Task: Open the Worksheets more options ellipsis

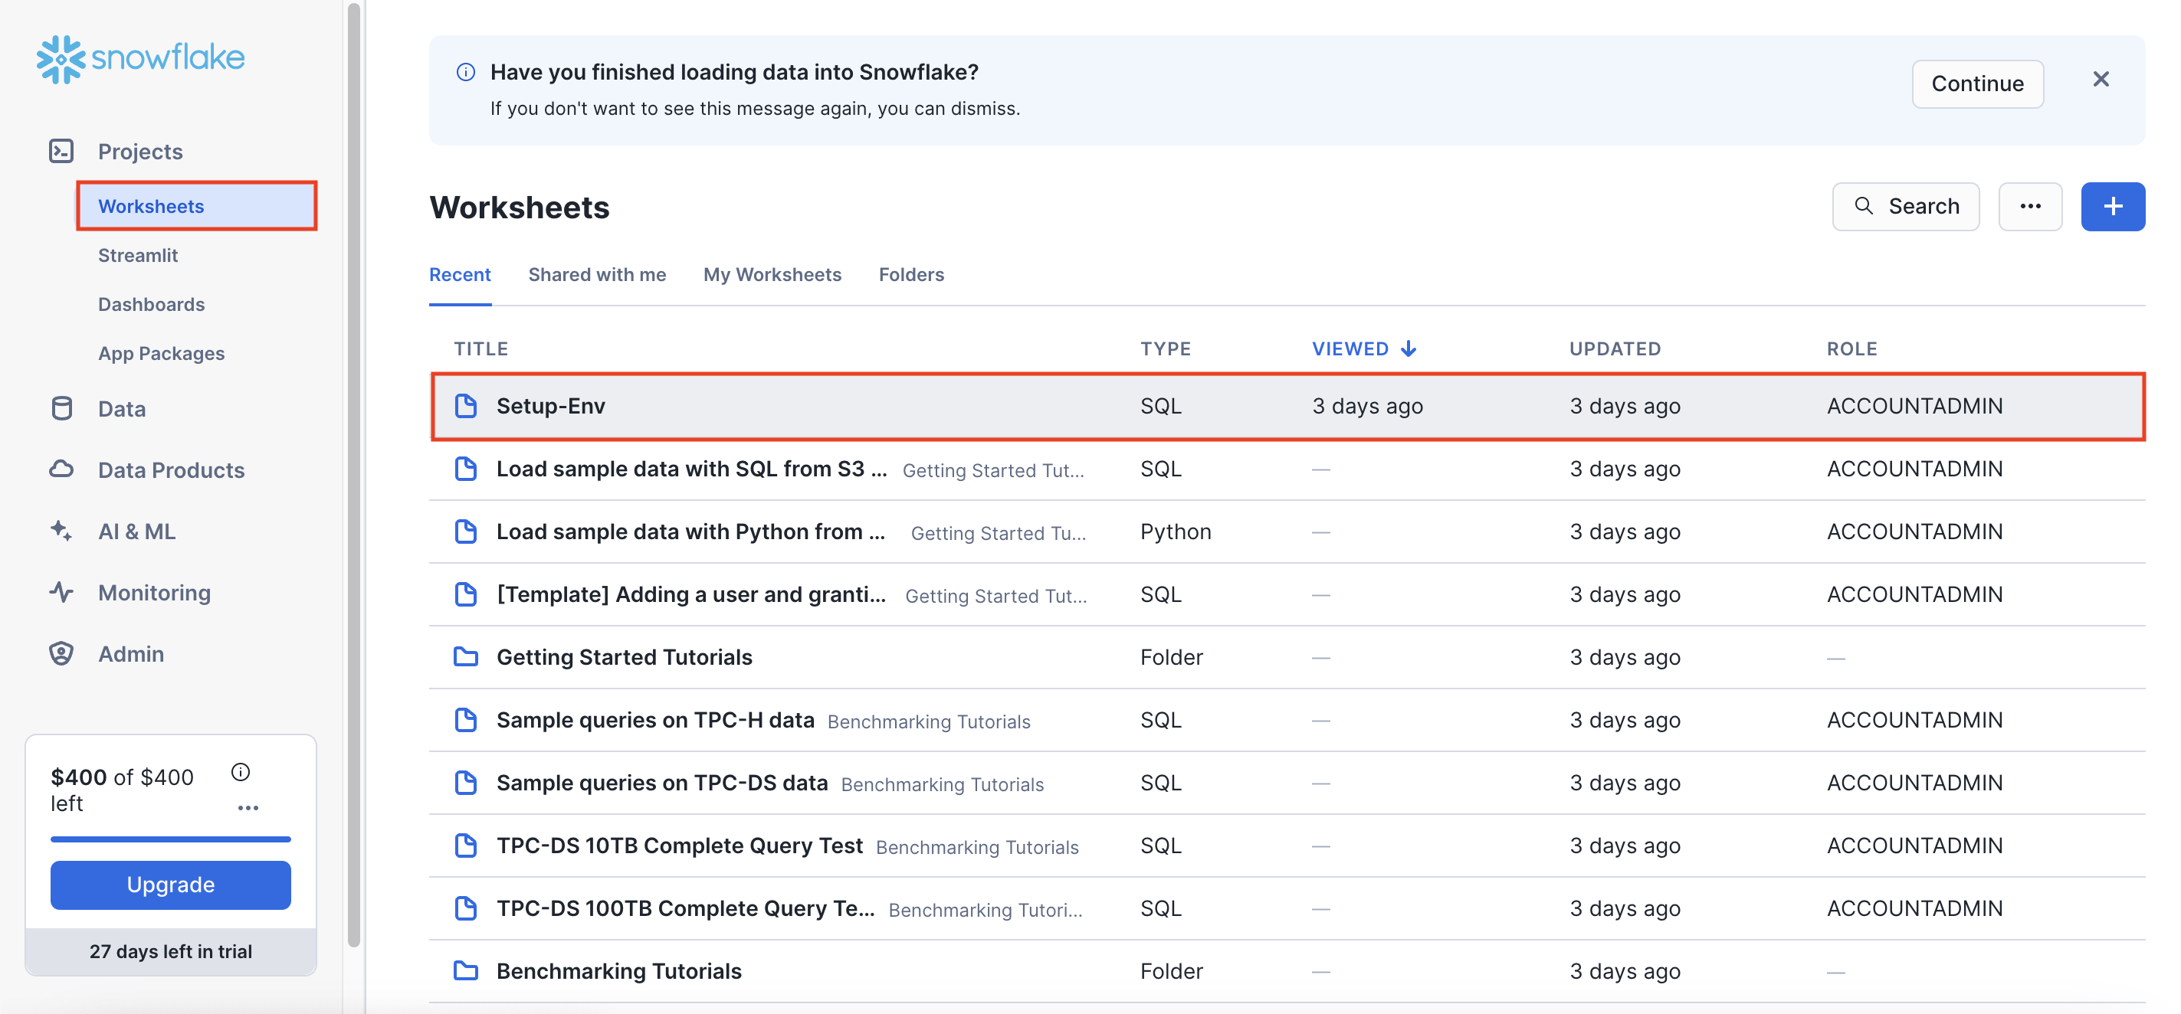Action: tap(2029, 206)
